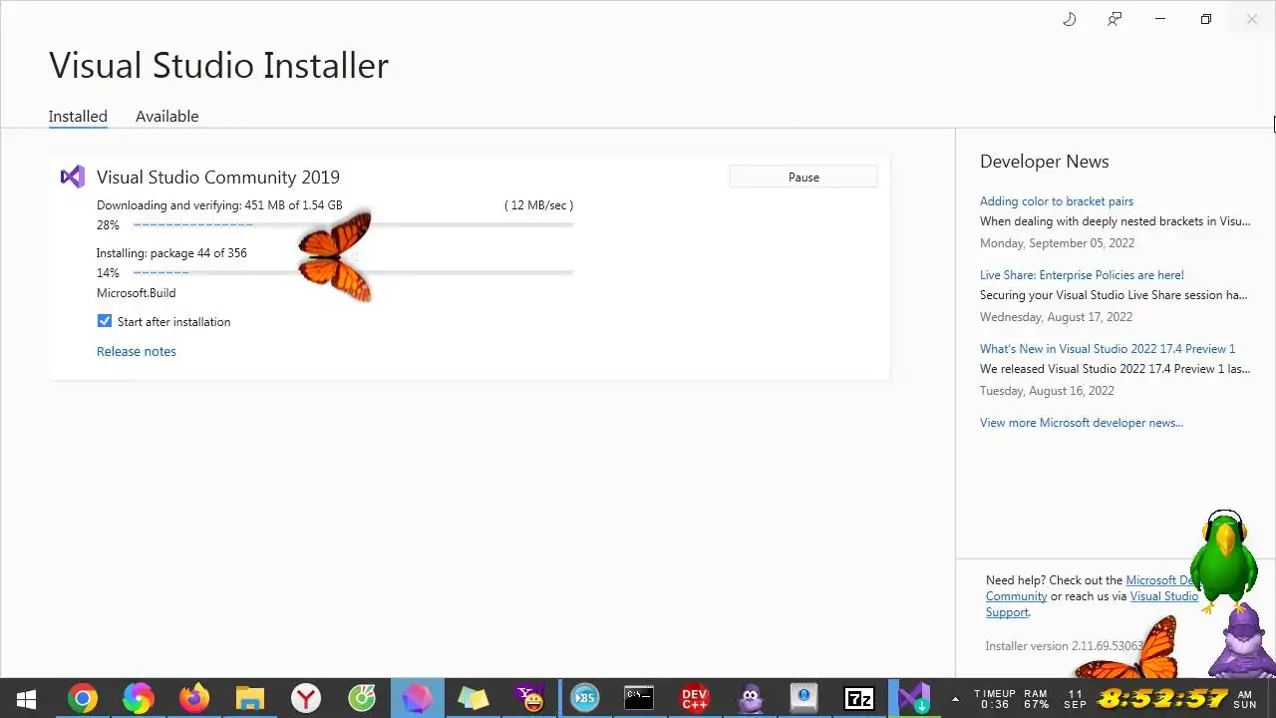Image resolution: width=1276 pixels, height=718 pixels.
Task: Open the blue round BS taskbar icon
Action: coord(585,698)
